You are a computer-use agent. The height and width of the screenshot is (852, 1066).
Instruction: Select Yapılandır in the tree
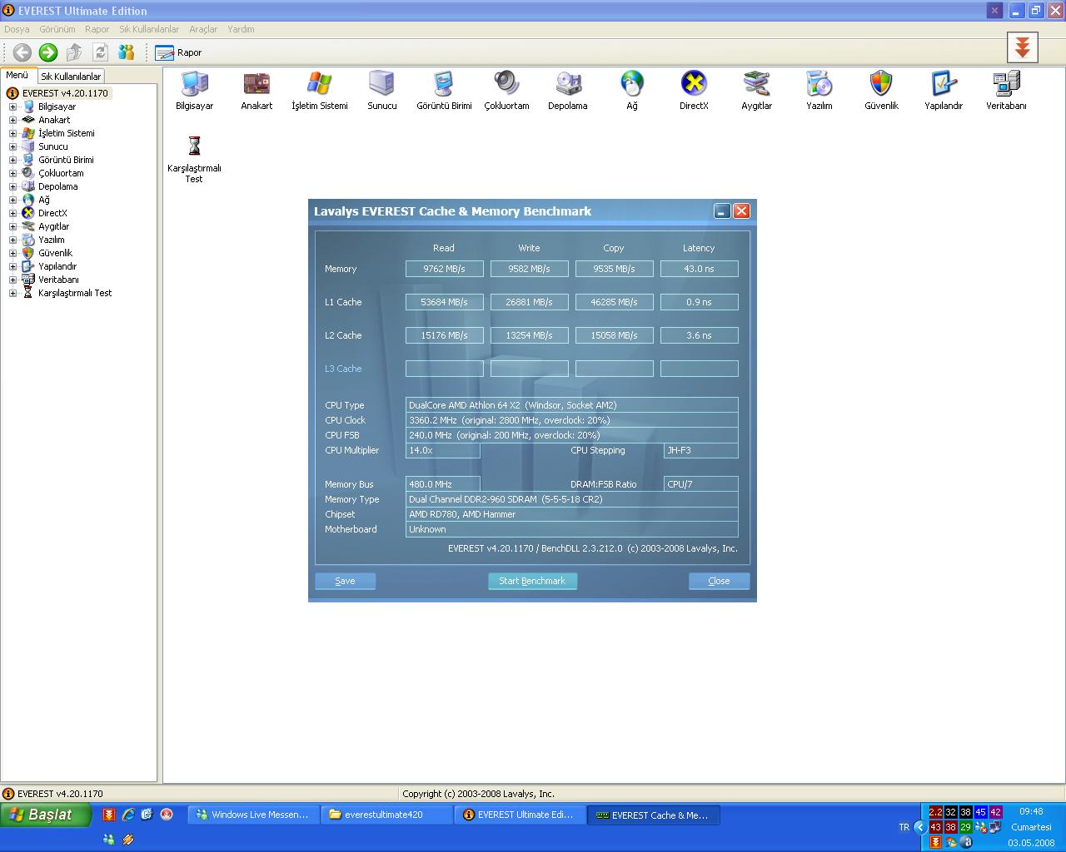(x=57, y=266)
